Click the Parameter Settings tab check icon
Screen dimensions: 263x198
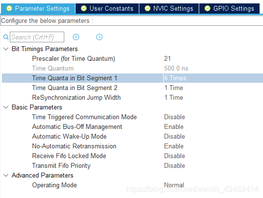tap(9, 8)
